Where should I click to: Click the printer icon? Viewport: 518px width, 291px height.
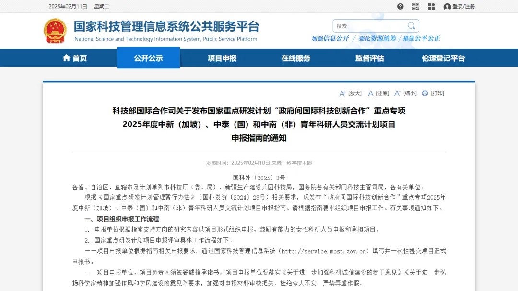pos(425,94)
